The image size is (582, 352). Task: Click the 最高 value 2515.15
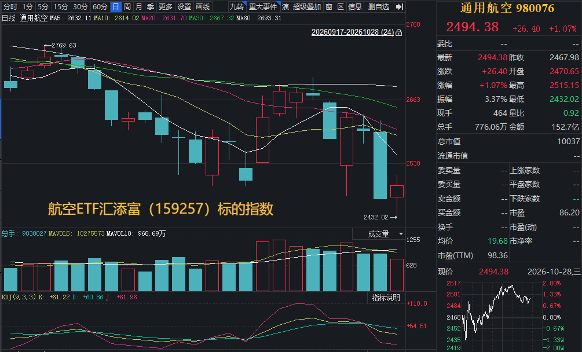tap(564, 85)
